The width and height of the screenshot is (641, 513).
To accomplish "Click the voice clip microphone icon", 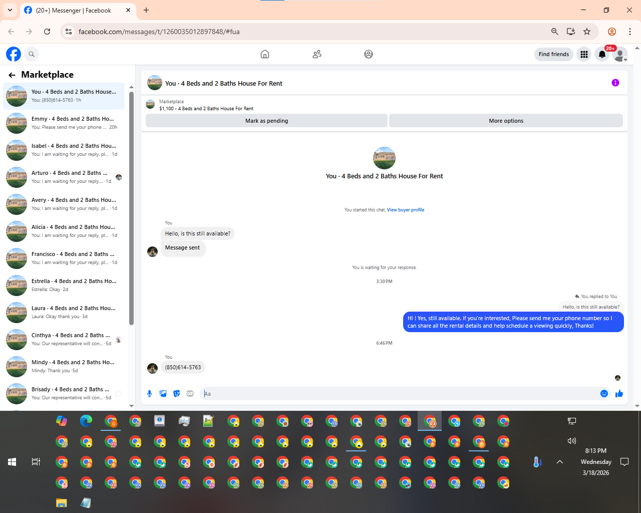I will click(x=149, y=394).
